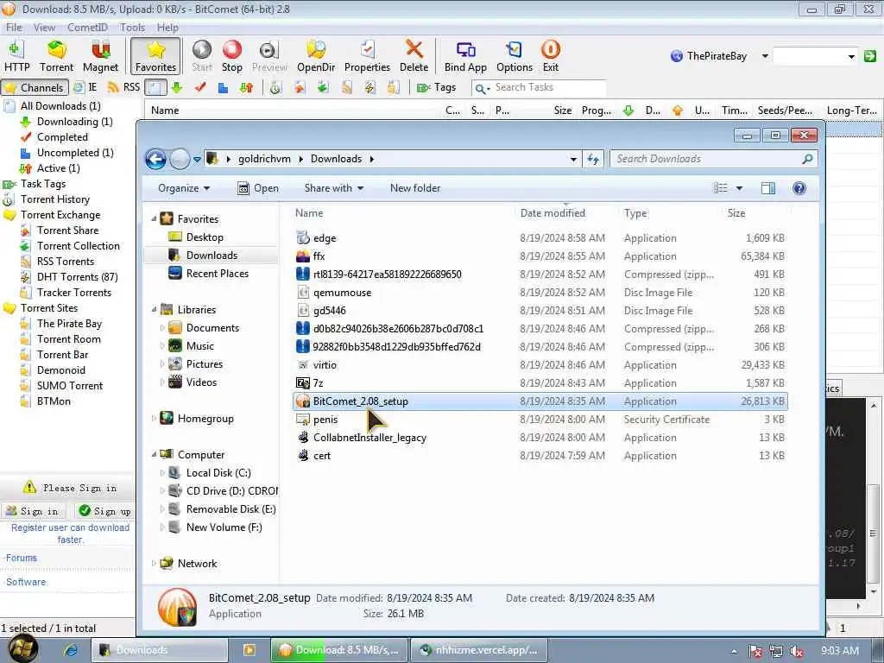The image size is (884, 663).
Task: Select Recent Places in Explorer
Action: [x=209, y=274]
